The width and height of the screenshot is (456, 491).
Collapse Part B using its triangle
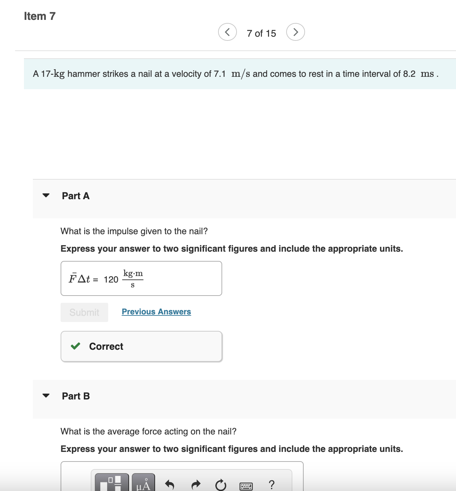(x=47, y=395)
